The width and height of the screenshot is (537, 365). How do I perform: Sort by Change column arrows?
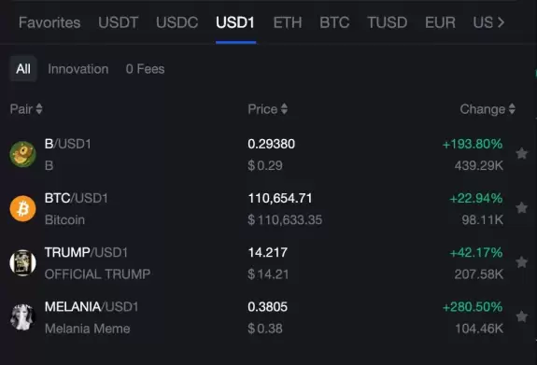coord(512,109)
